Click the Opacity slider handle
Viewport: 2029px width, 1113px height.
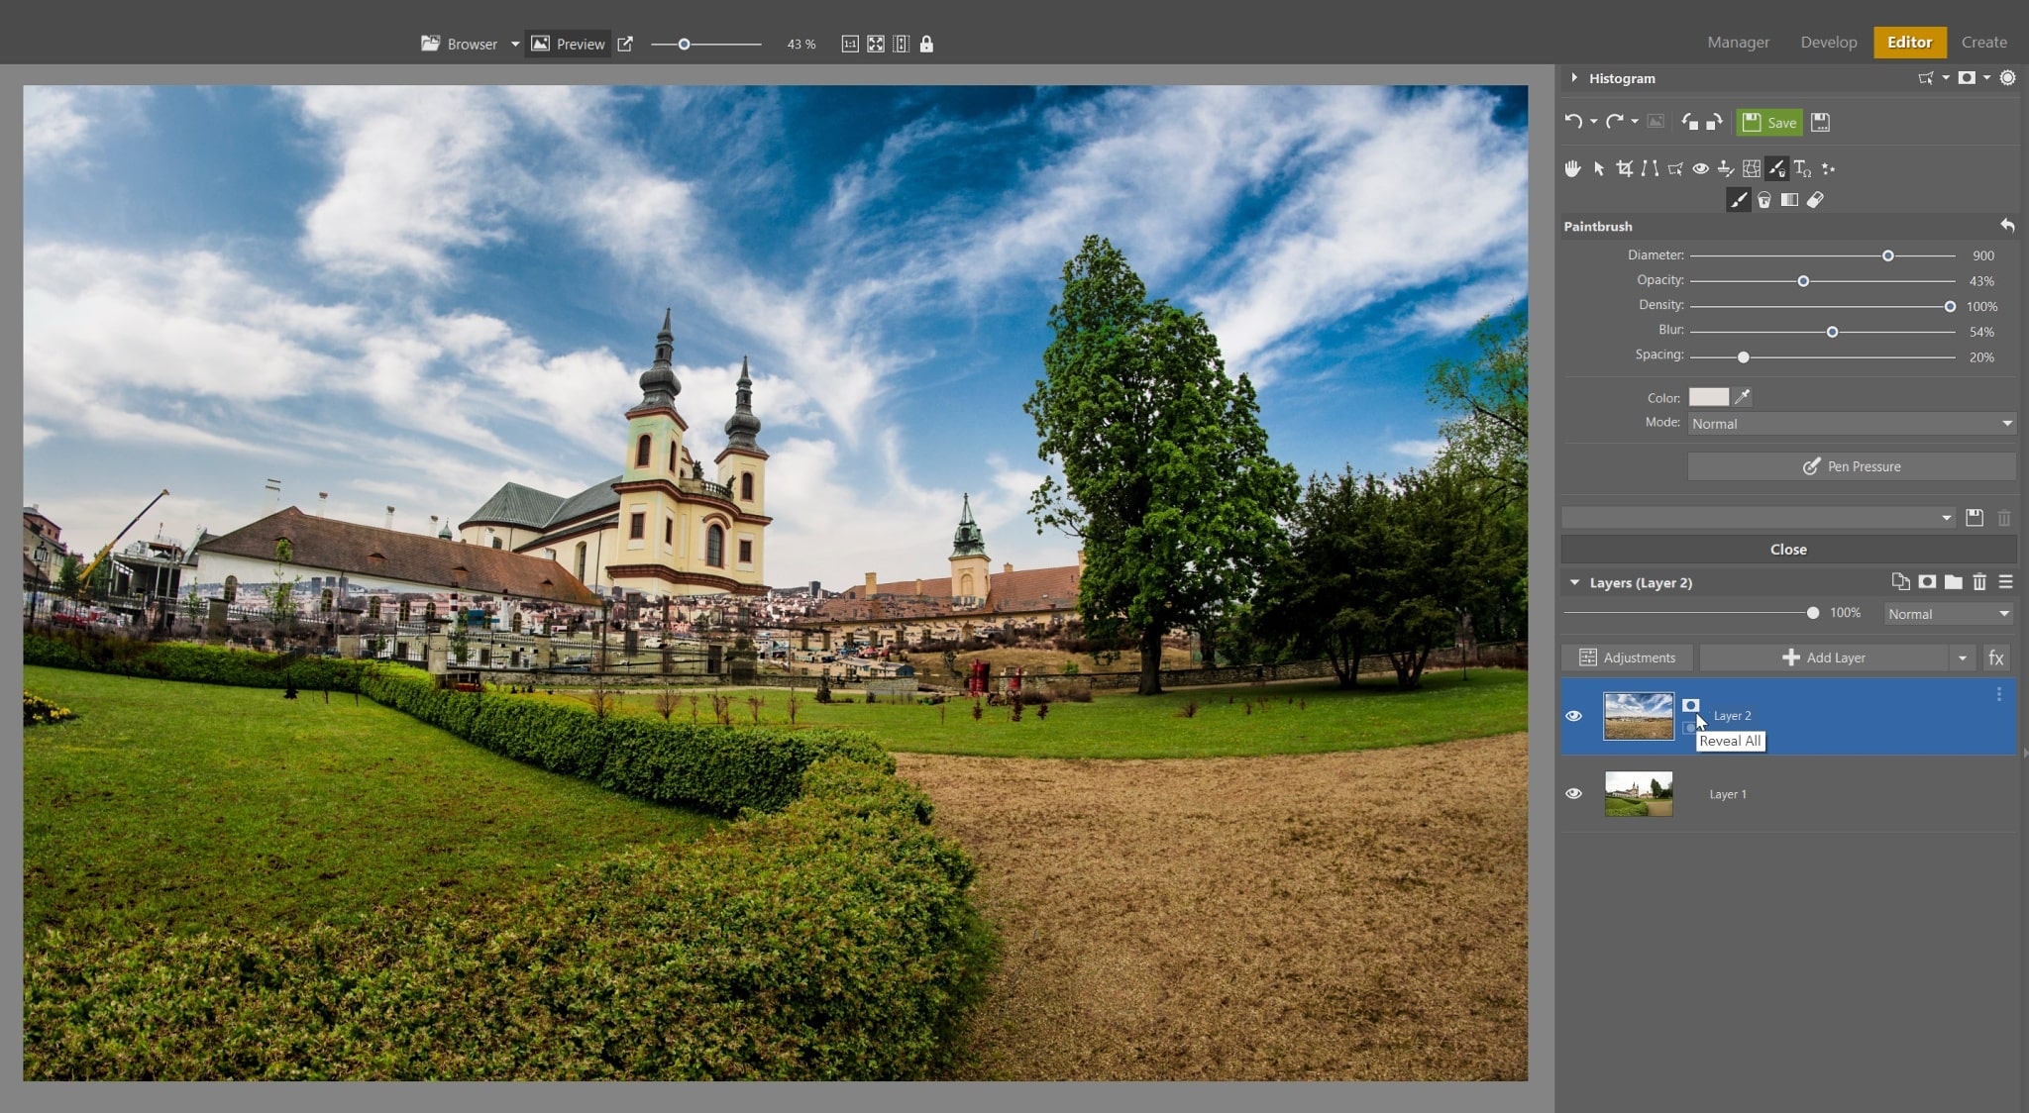(1803, 281)
